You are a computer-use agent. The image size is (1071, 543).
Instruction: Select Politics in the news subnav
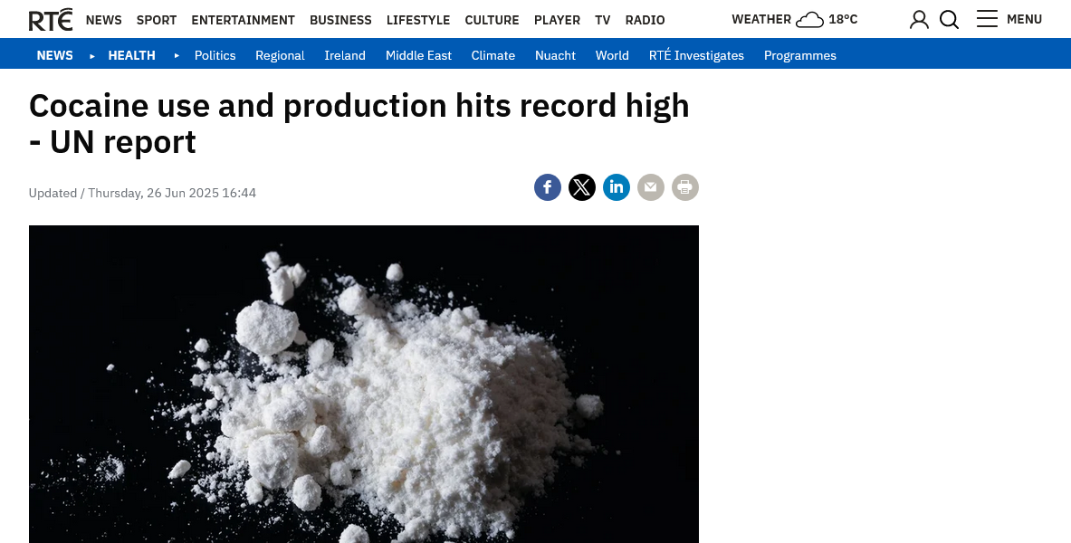pos(215,55)
